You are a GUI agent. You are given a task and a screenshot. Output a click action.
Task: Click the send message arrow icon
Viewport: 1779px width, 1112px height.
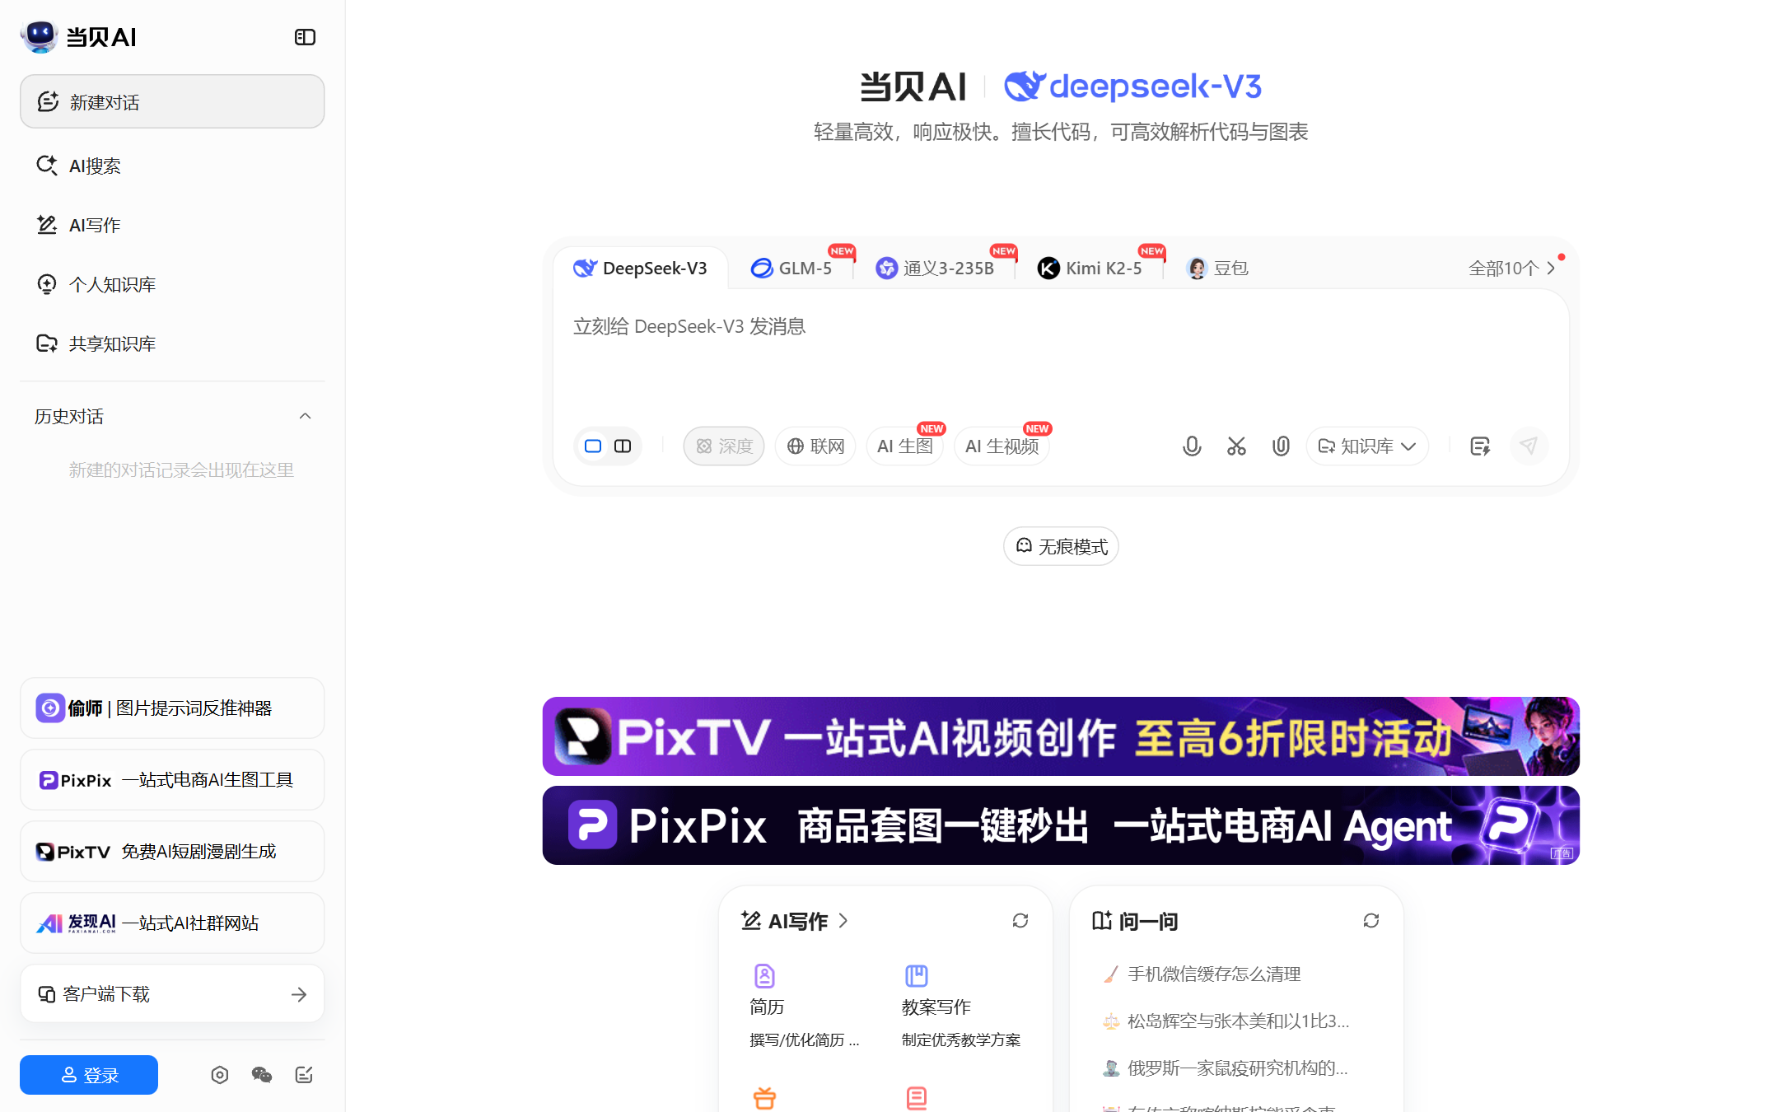coord(1529,446)
